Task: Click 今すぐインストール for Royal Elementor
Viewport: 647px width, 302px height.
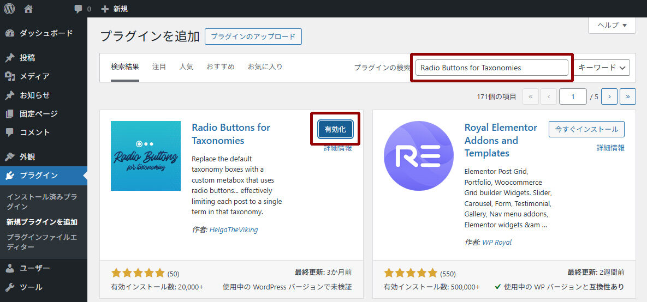Action: click(586, 129)
